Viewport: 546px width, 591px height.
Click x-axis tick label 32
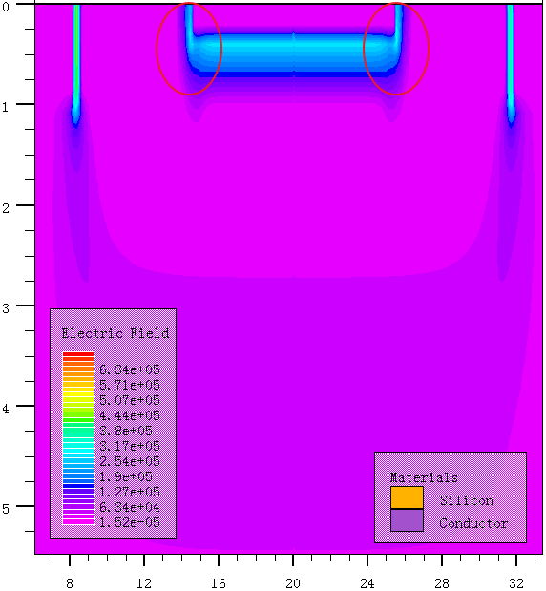pos(516,583)
